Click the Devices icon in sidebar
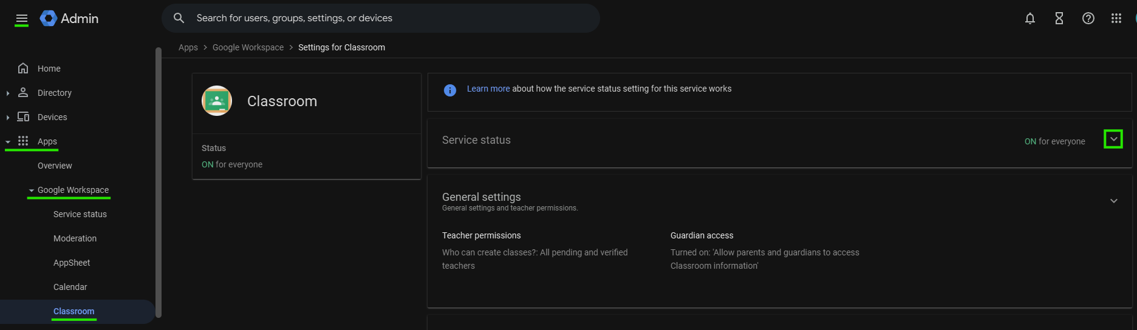This screenshot has height=330, width=1137. (23, 116)
